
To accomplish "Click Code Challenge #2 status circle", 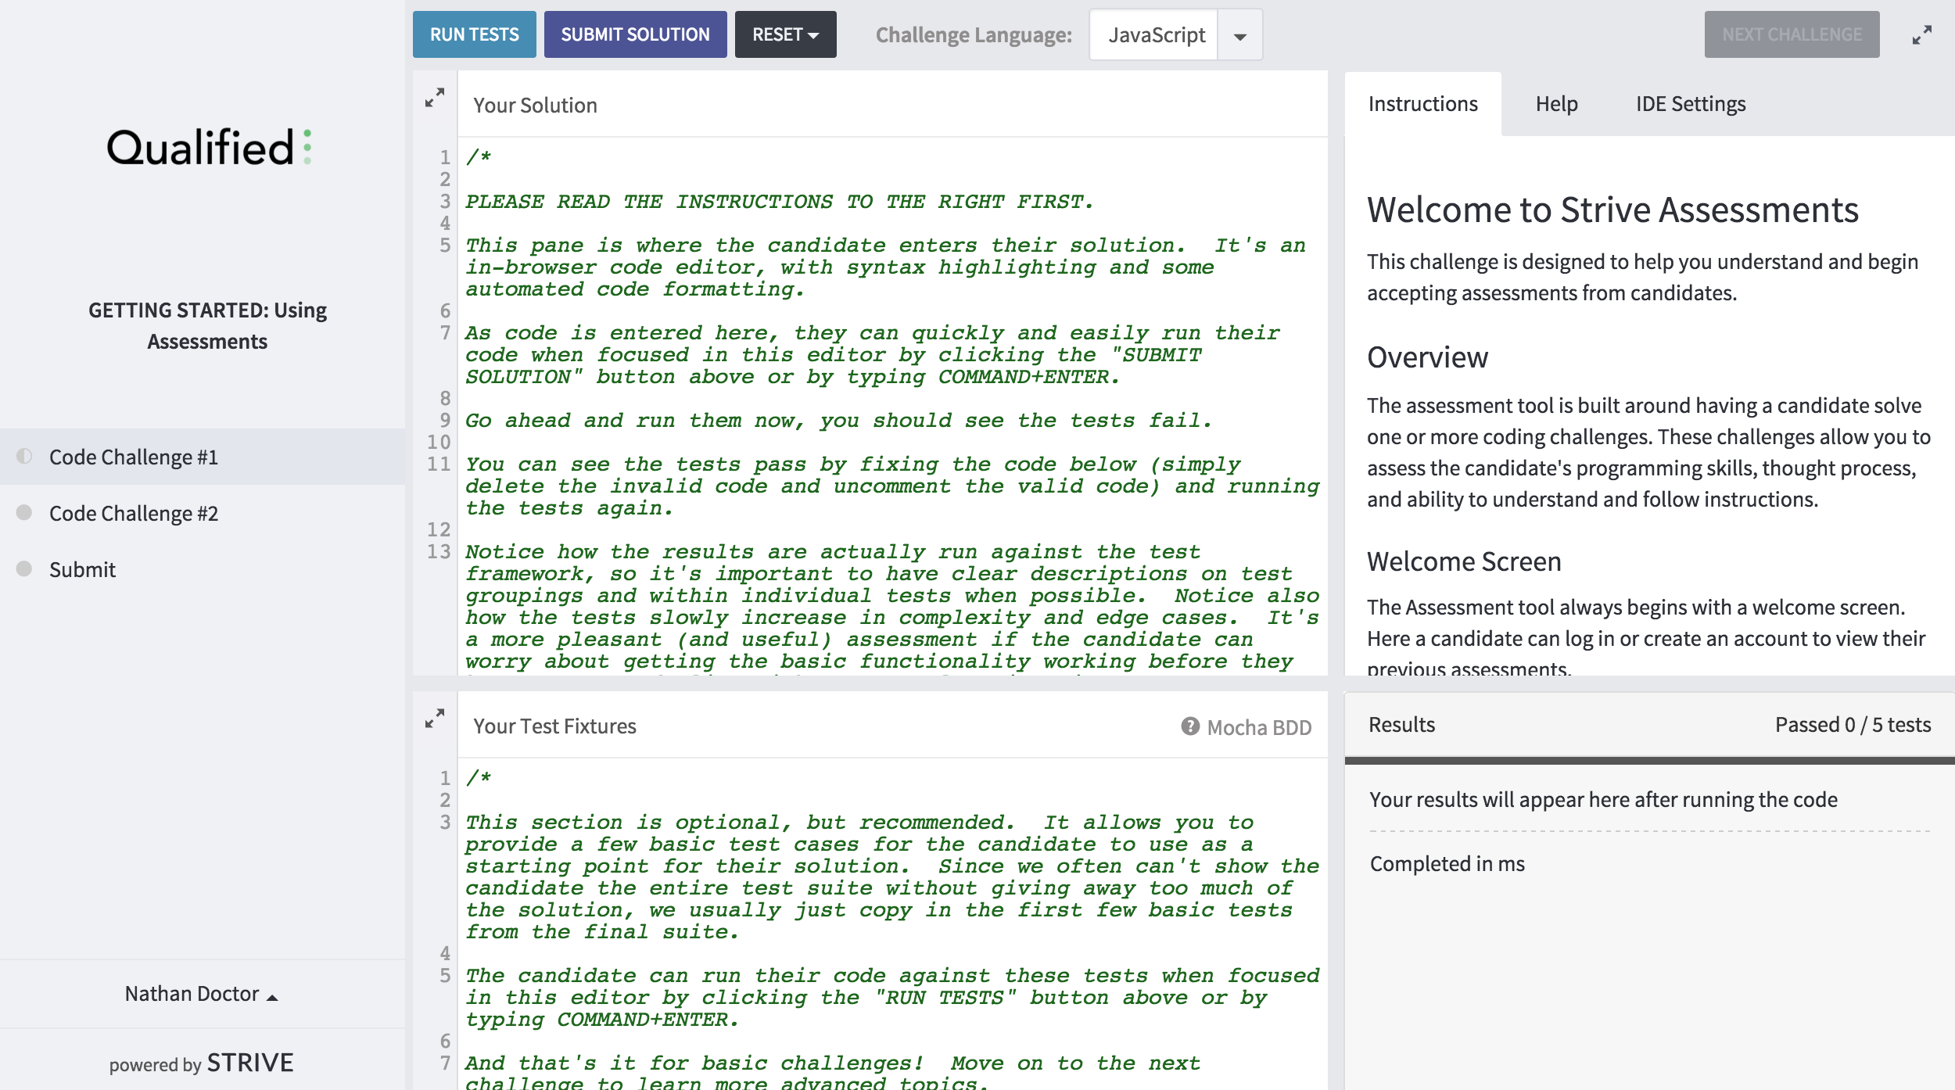I will [24, 512].
